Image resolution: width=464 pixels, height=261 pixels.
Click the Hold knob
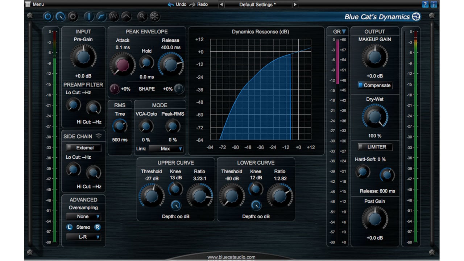click(x=146, y=63)
